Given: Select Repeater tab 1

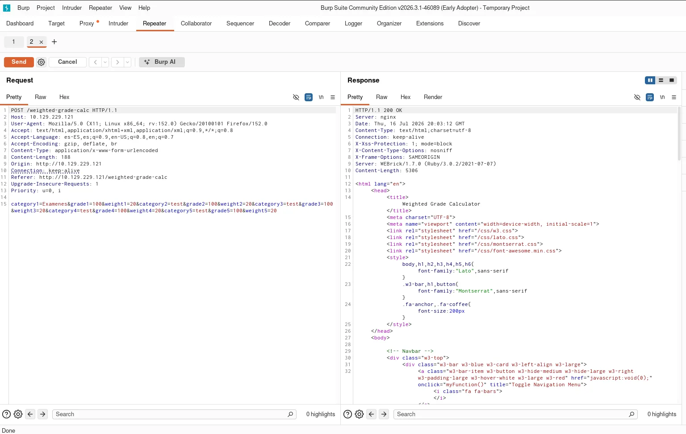Looking at the screenshot, I should [14, 42].
